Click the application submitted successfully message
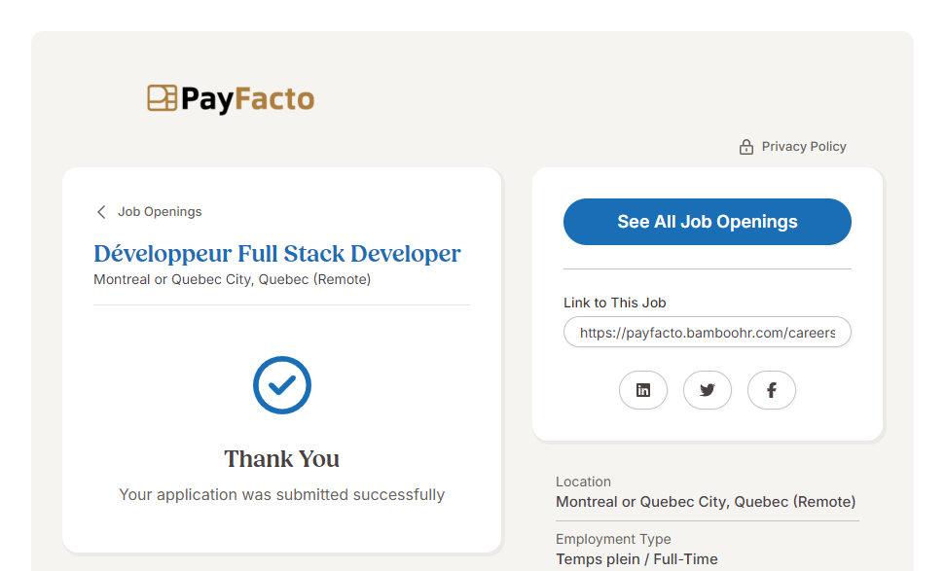 (x=281, y=495)
